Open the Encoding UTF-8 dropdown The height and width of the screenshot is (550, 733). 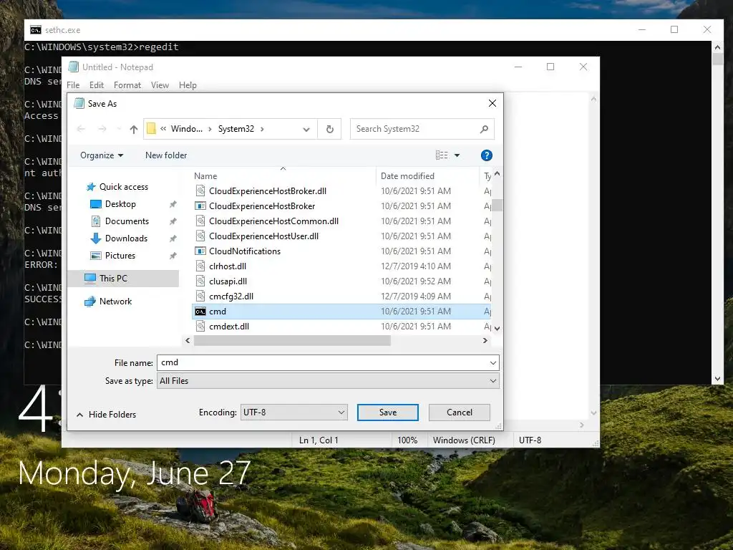pos(293,412)
